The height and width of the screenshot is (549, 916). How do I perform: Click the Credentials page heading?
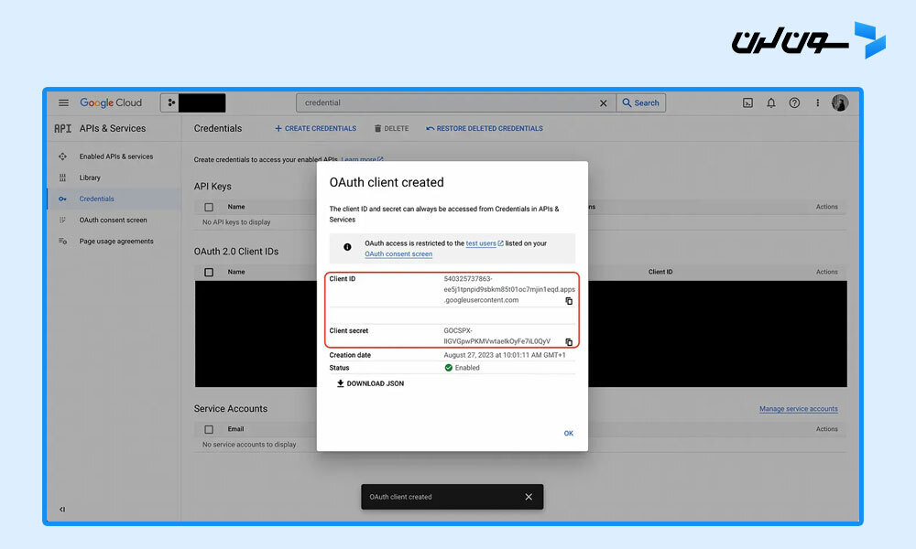tap(218, 128)
